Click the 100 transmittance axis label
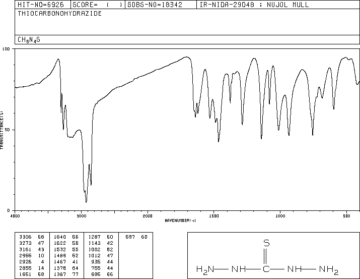This screenshot has width=360, height=279. (6, 49)
